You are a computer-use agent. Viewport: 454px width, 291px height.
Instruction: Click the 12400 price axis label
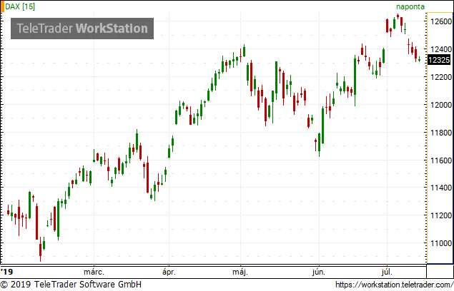click(x=441, y=49)
